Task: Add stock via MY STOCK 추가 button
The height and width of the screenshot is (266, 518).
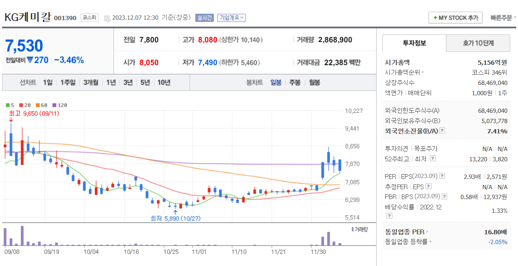Action: (x=455, y=18)
